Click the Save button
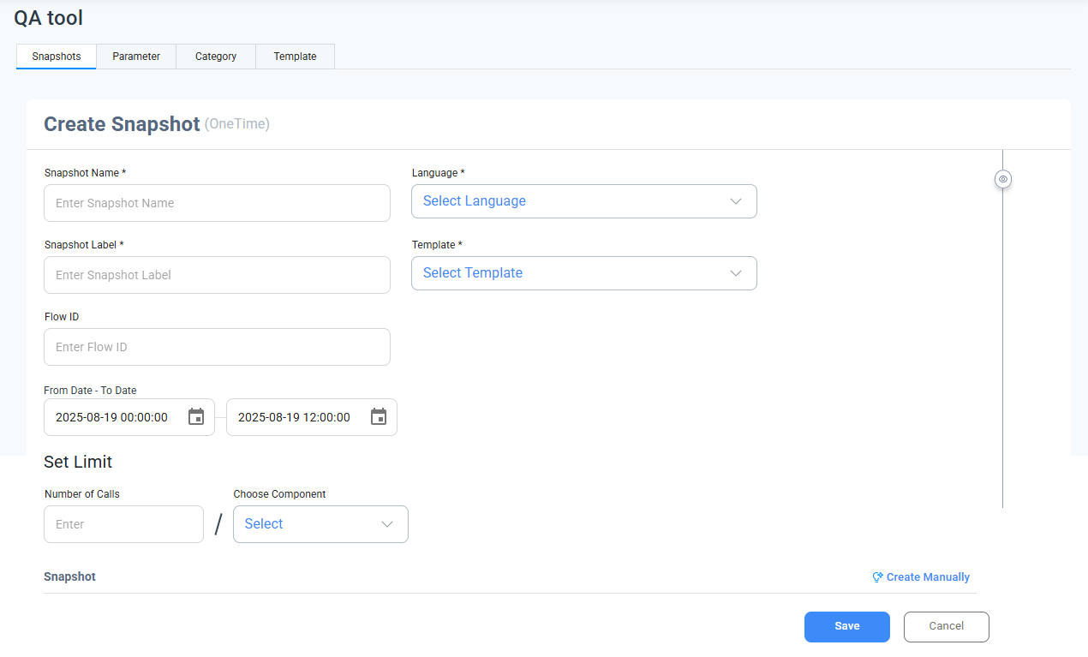This screenshot has height=657, width=1088. 847,626
